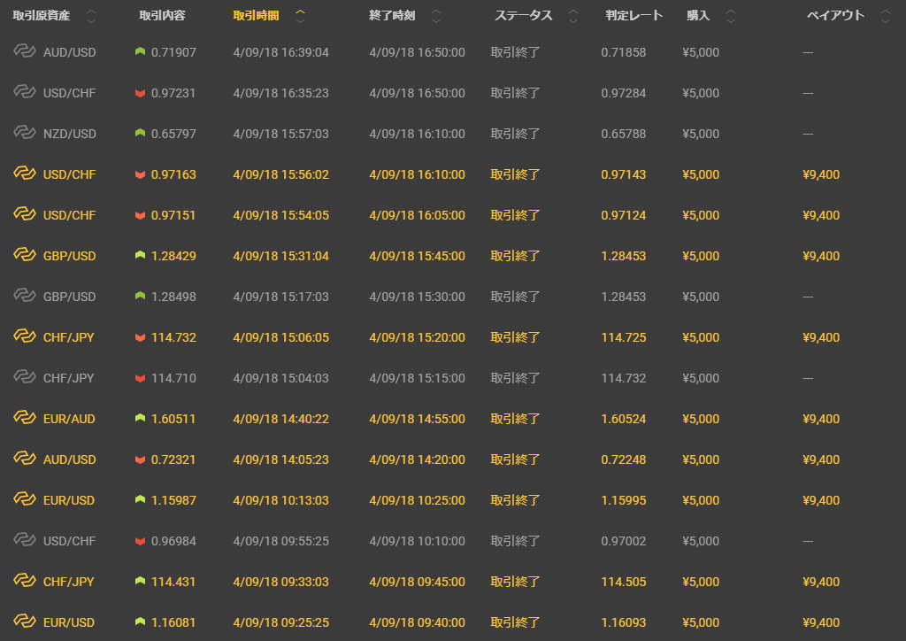Screen dimensions: 906x641
Task: Click the judged rate 1.60524
Action: [624, 419]
